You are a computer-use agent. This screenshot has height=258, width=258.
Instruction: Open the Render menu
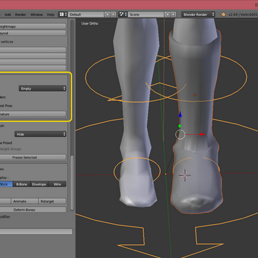pos(20,15)
